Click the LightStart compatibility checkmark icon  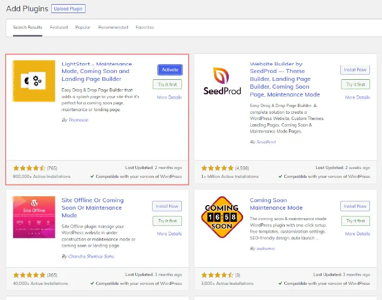coord(92,176)
